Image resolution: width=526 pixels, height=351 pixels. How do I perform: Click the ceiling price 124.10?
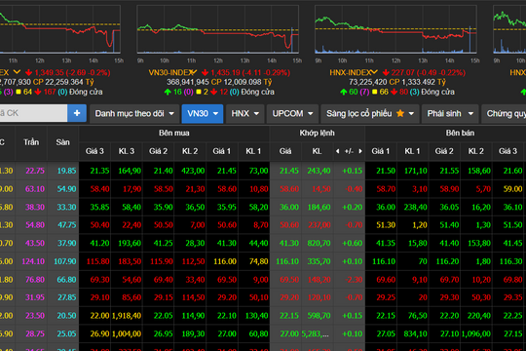click(x=33, y=261)
